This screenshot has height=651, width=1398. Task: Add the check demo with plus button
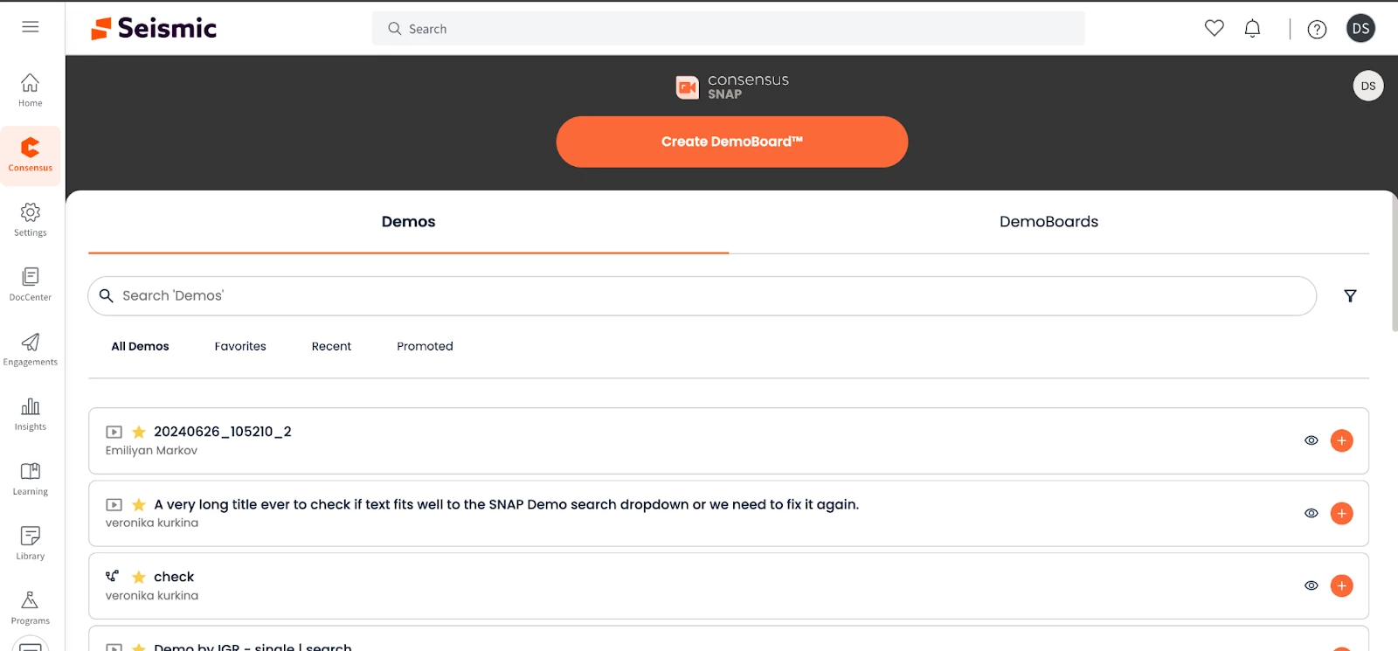tap(1342, 585)
